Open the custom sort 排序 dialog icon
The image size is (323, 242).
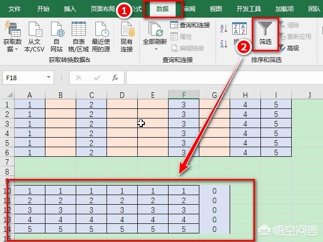tap(239, 29)
